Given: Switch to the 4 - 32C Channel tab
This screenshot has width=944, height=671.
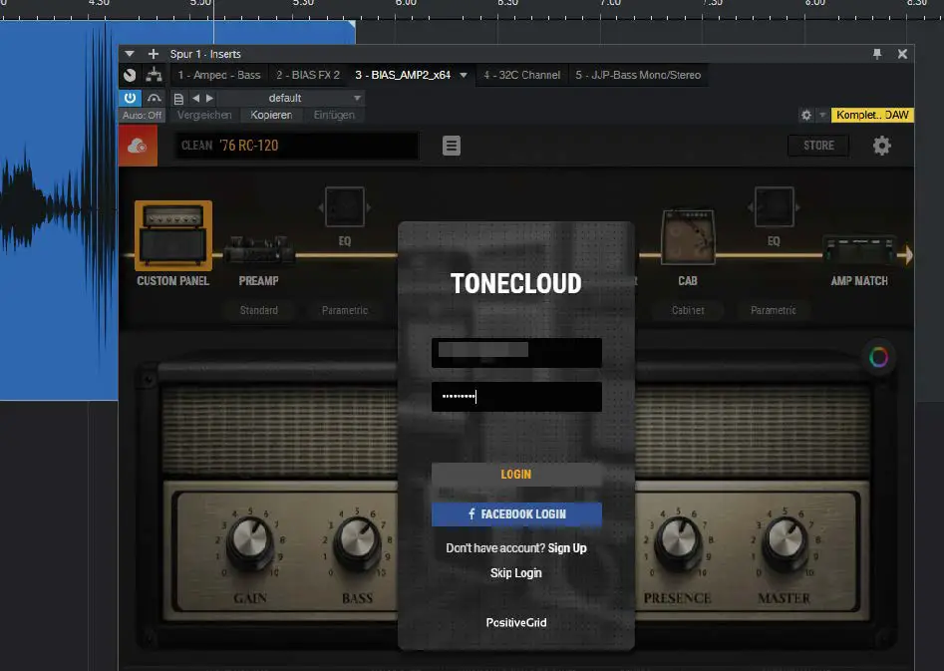Looking at the screenshot, I should tap(521, 75).
